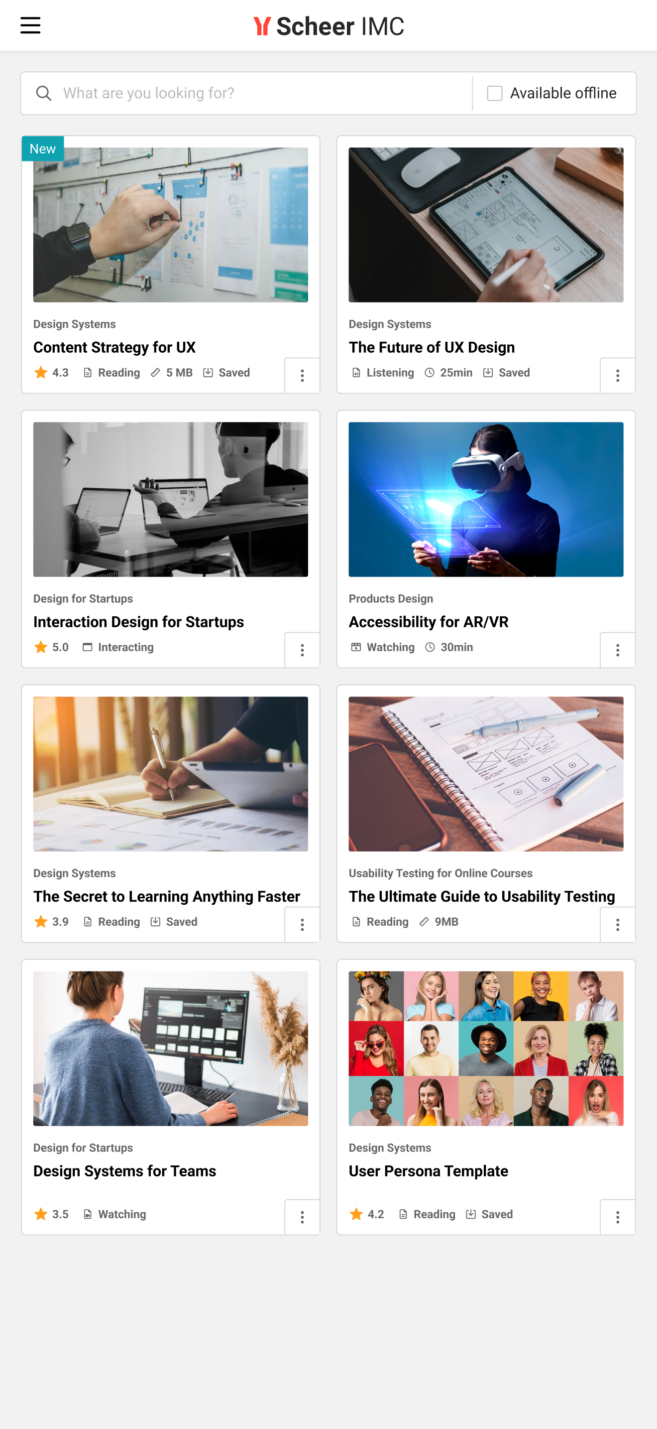The height and width of the screenshot is (1429, 657).
Task: Open the hamburger navigation menu
Action: (x=30, y=25)
